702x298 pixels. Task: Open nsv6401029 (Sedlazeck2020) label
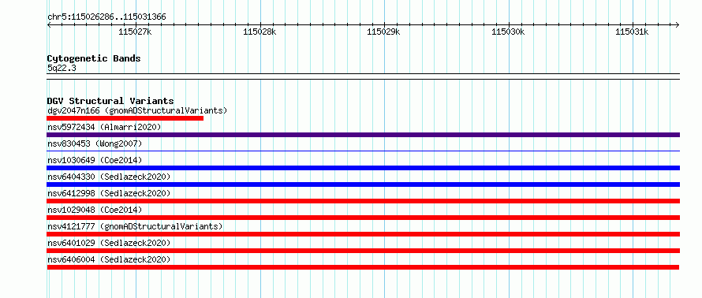[x=109, y=243]
